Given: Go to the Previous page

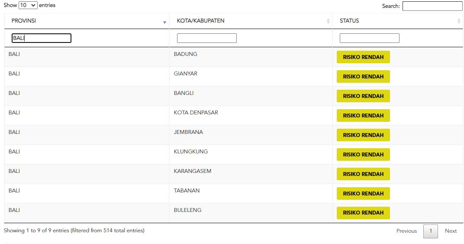Looking at the screenshot, I should point(406,231).
